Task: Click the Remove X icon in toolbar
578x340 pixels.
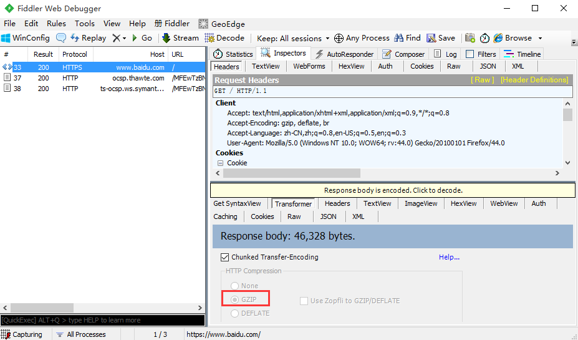Action: click(x=116, y=38)
